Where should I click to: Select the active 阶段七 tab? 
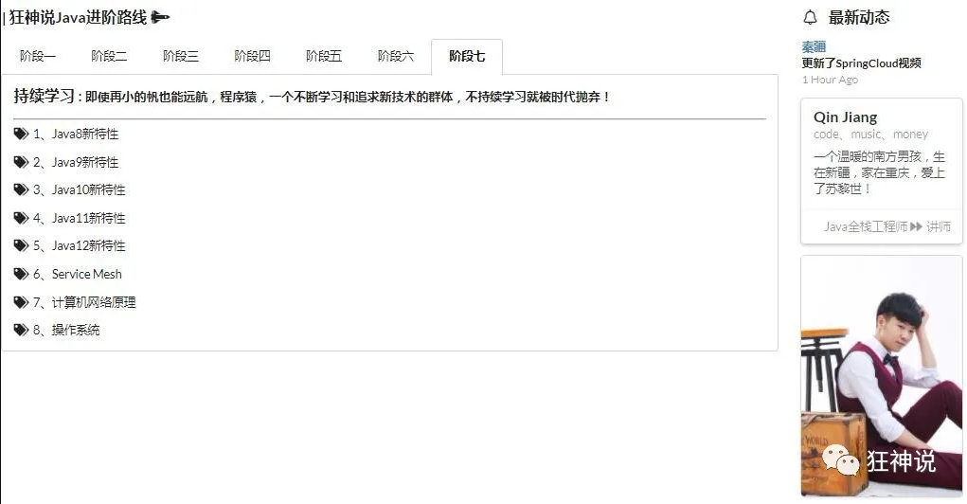[x=467, y=56]
